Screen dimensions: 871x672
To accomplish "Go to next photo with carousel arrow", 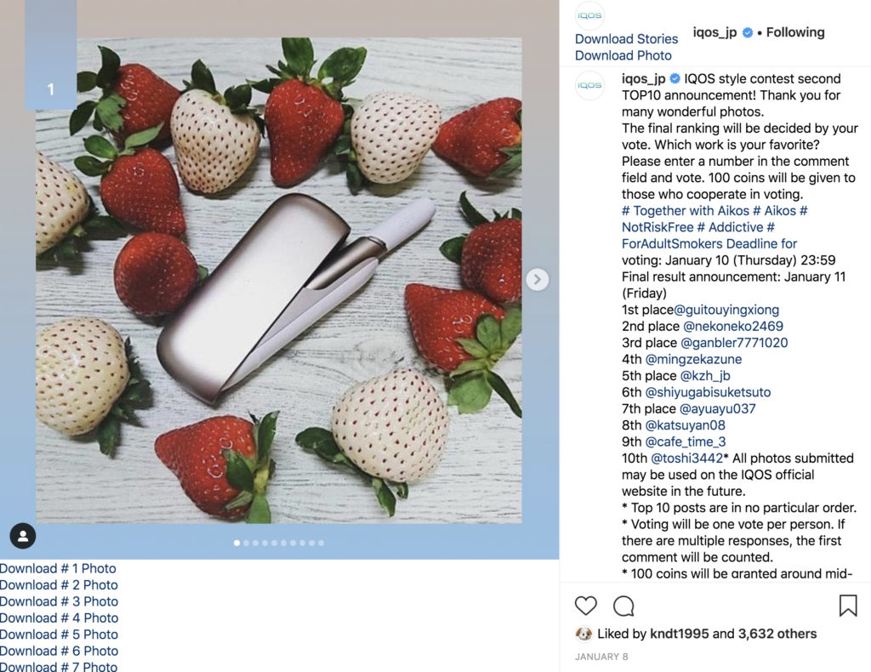I will [x=538, y=279].
